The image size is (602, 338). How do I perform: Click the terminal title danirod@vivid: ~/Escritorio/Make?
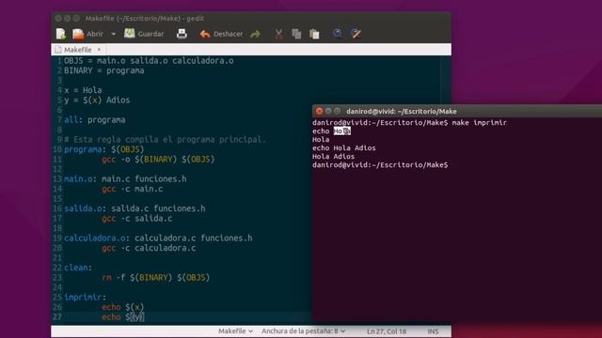402,111
